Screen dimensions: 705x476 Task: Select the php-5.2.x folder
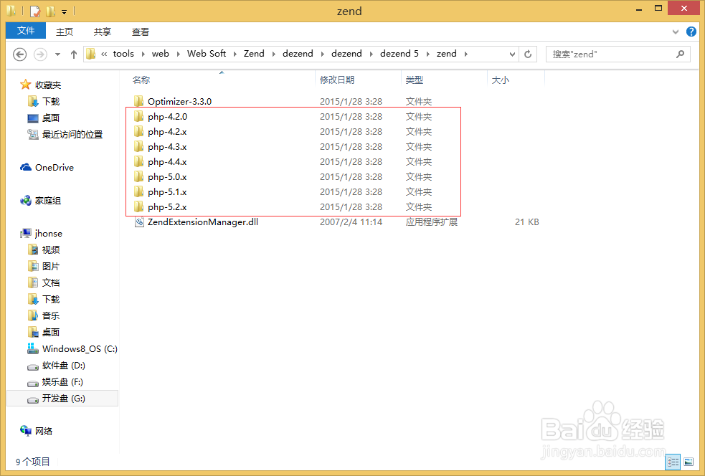tap(167, 207)
